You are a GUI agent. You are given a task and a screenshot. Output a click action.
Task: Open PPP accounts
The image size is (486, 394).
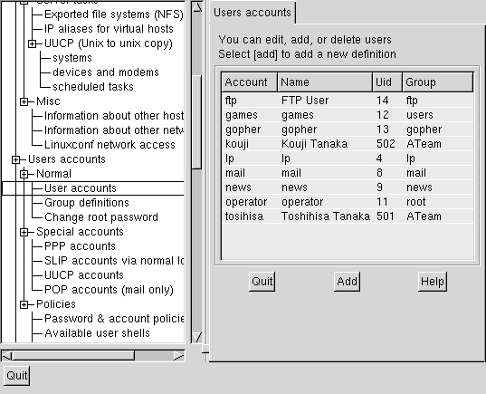(80, 246)
